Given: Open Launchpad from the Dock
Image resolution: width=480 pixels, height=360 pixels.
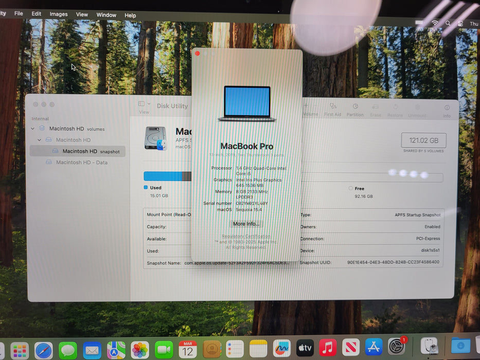Looking at the screenshot, I should [x=20, y=351].
